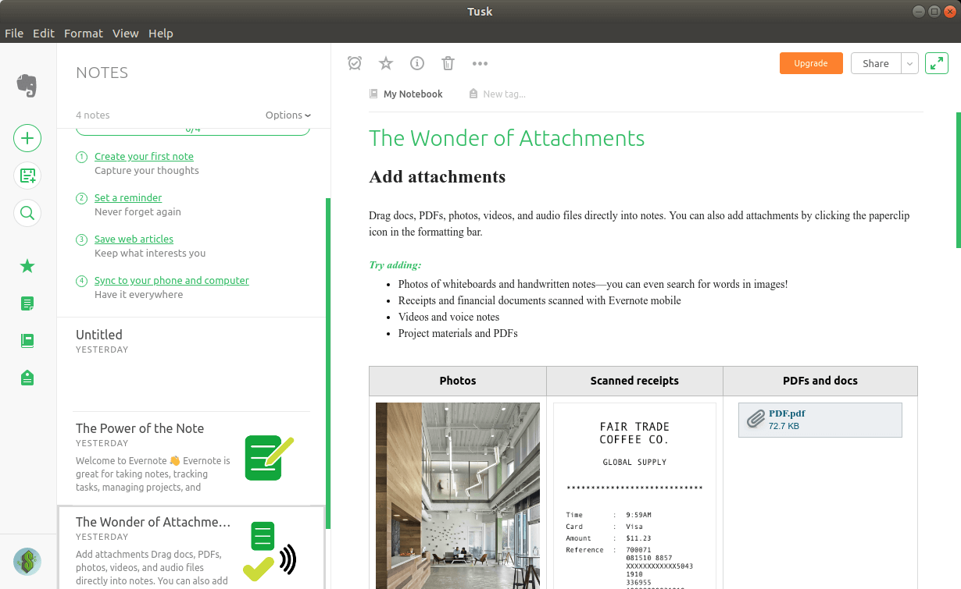This screenshot has width=961, height=589.
Task: Open Tags sidebar icon
Action: (27, 378)
